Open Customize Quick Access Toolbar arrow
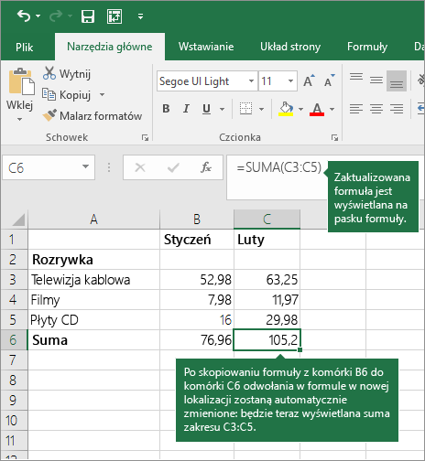The image size is (425, 461). pyautogui.click(x=140, y=16)
